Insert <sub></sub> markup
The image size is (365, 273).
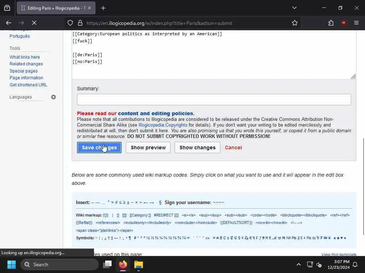click(x=236, y=215)
